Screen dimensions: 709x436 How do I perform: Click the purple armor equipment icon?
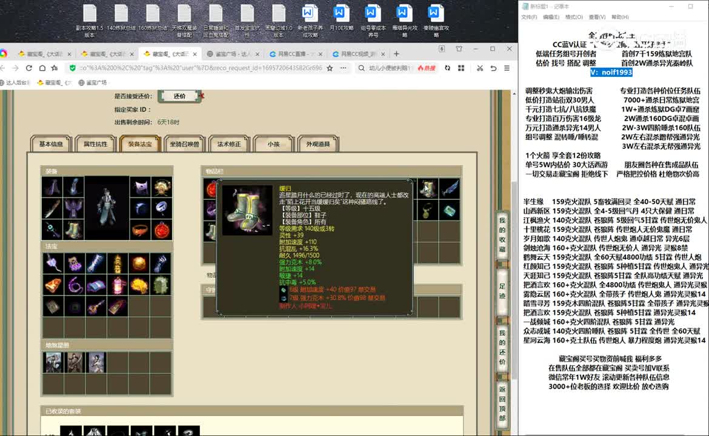73,208
